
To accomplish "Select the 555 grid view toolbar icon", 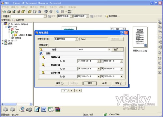I will tap(69, 11).
